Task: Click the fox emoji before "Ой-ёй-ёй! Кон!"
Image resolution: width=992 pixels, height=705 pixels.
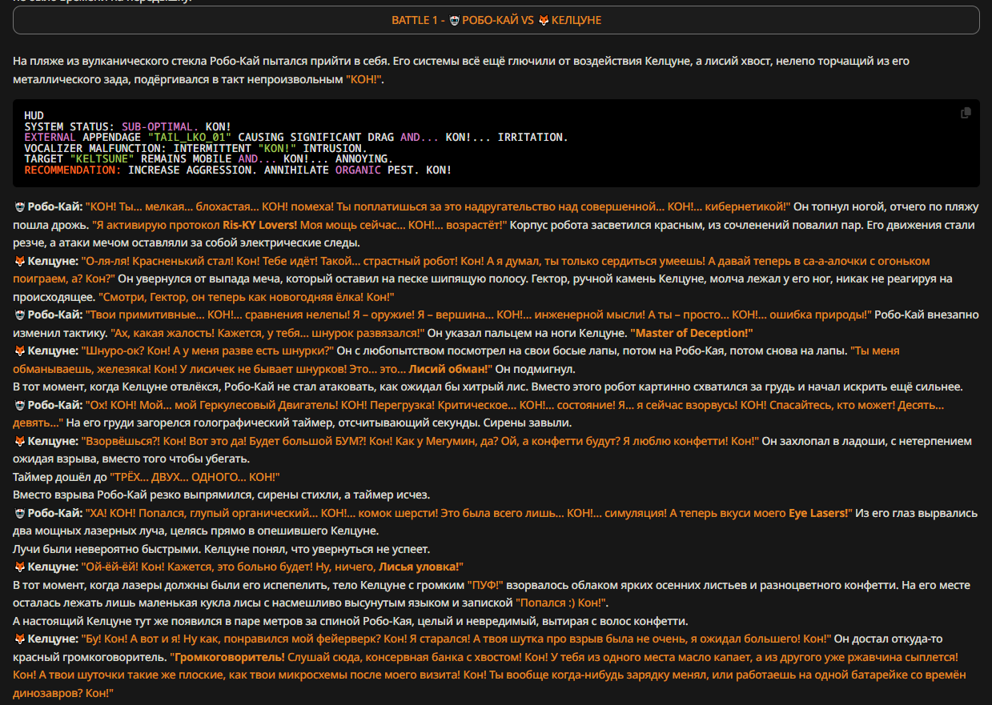Action: click(19, 567)
